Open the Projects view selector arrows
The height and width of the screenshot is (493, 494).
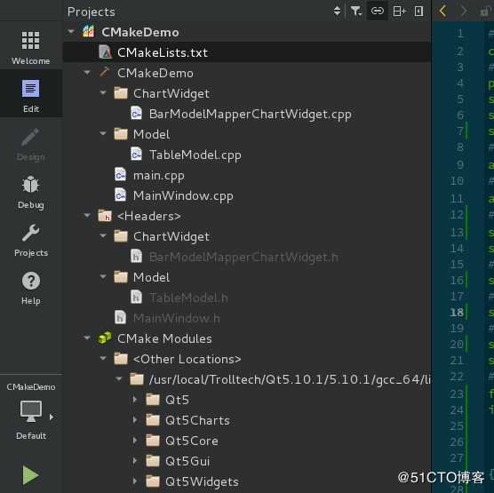click(x=337, y=11)
